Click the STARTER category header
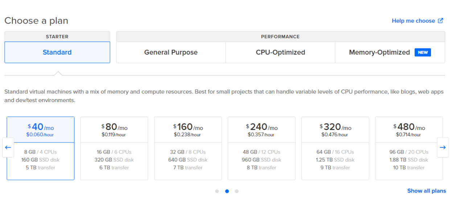Image resolution: width=460 pixels, height=202 pixels. (x=57, y=37)
